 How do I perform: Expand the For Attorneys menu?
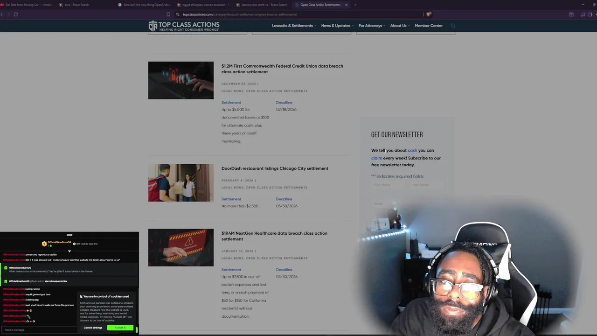372,26
